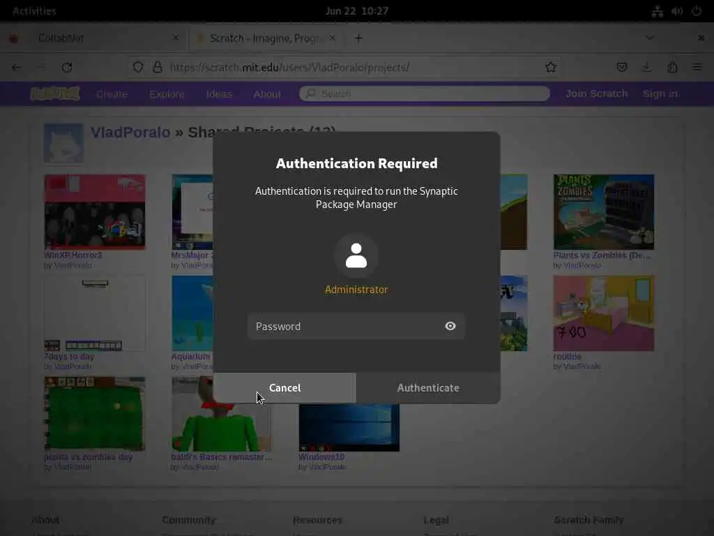
Task: Open the Windows10 project thumbnail
Action: (x=349, y=428)
